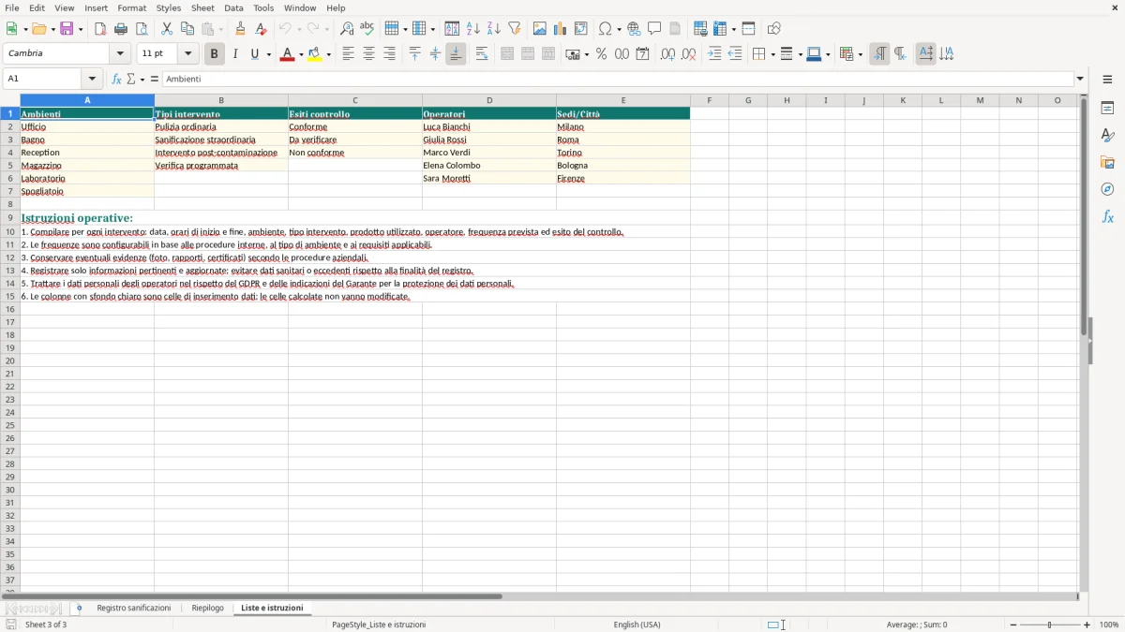Expand the formula bar

(x=1080, y=80)
